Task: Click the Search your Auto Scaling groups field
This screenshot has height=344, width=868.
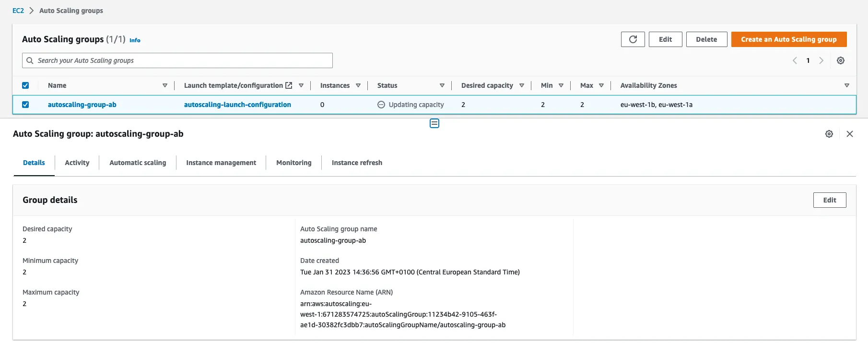Action: click(177, 60)
